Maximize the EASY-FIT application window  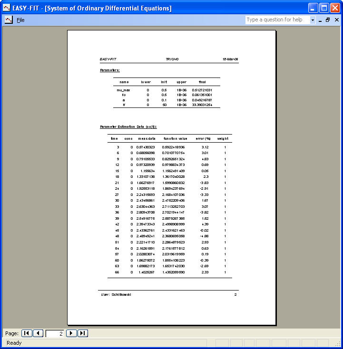pos(324,8)
